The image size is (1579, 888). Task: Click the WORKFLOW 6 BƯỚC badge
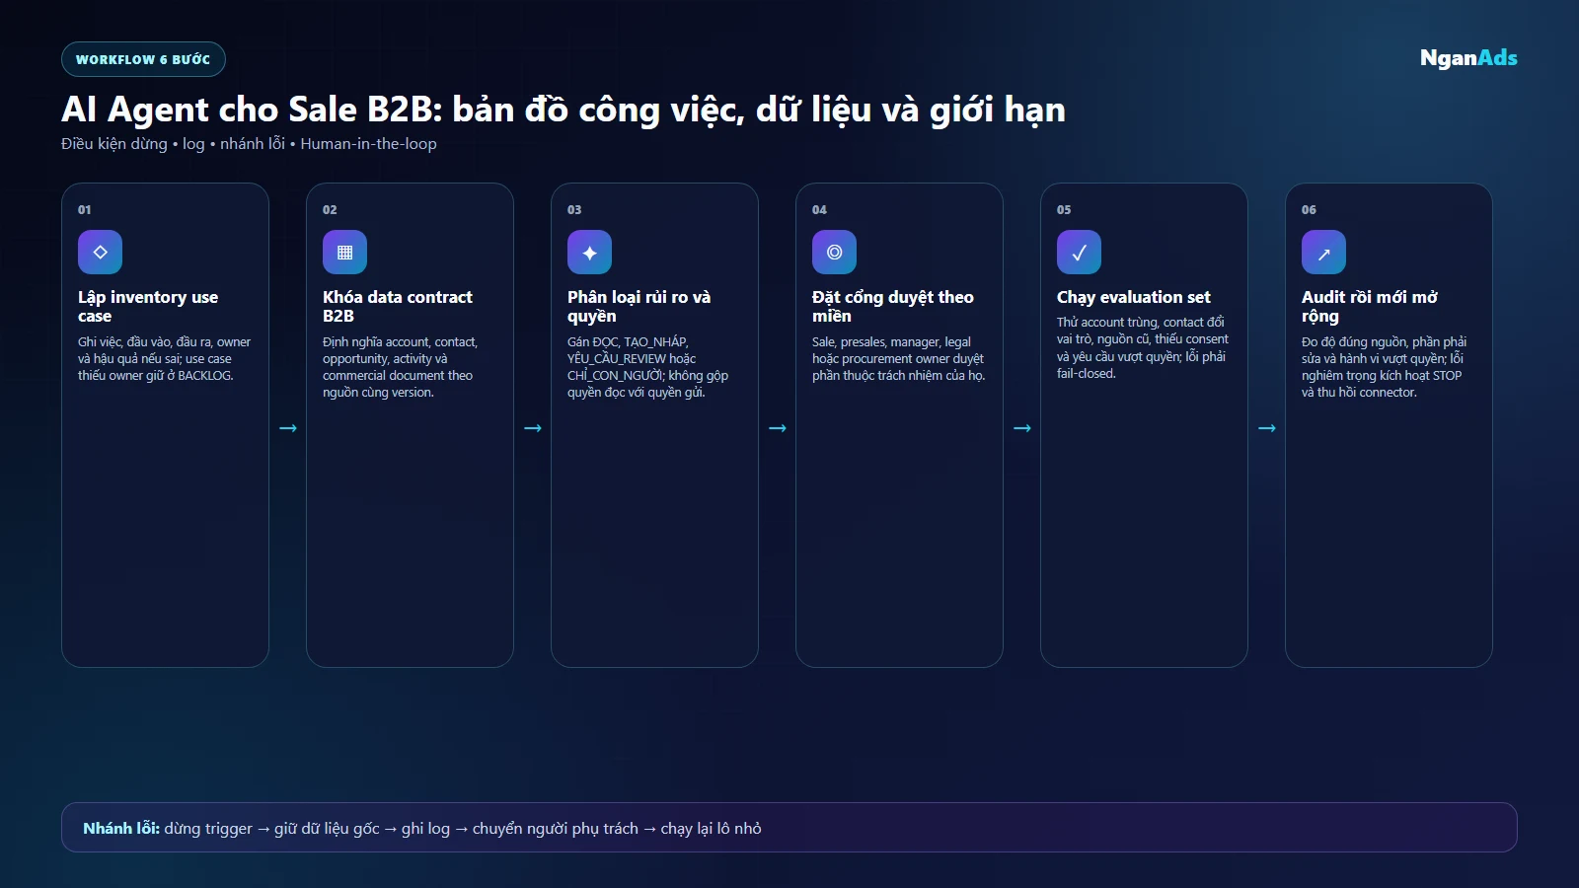[x=143, y=59]
